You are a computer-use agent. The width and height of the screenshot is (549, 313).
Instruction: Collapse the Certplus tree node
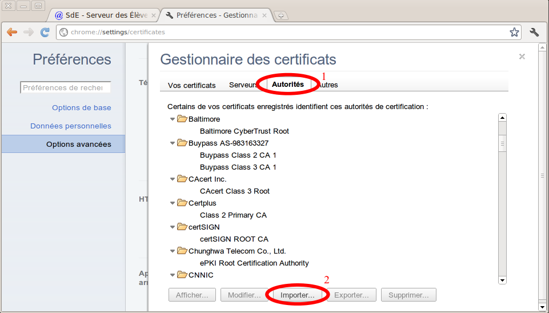[173, 203]
